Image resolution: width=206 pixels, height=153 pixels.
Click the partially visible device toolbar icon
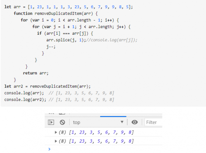point(62,114)
